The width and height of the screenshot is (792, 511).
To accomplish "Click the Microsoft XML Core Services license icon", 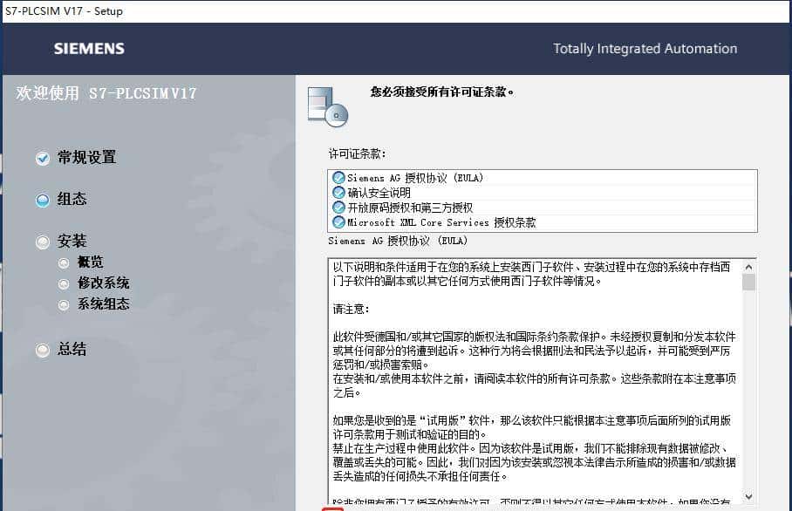I will click(x=338, y=222).
